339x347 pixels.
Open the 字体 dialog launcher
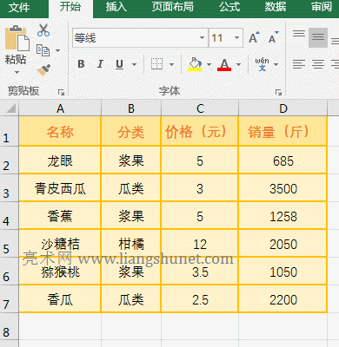point(278,93)
